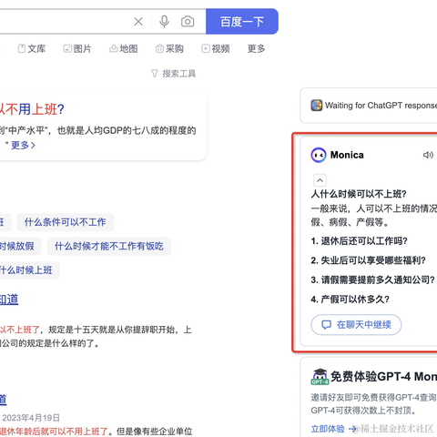Click the GPT-4 graduation cap icon
Screen dimensions: 437x437
[x=320, y=377]
